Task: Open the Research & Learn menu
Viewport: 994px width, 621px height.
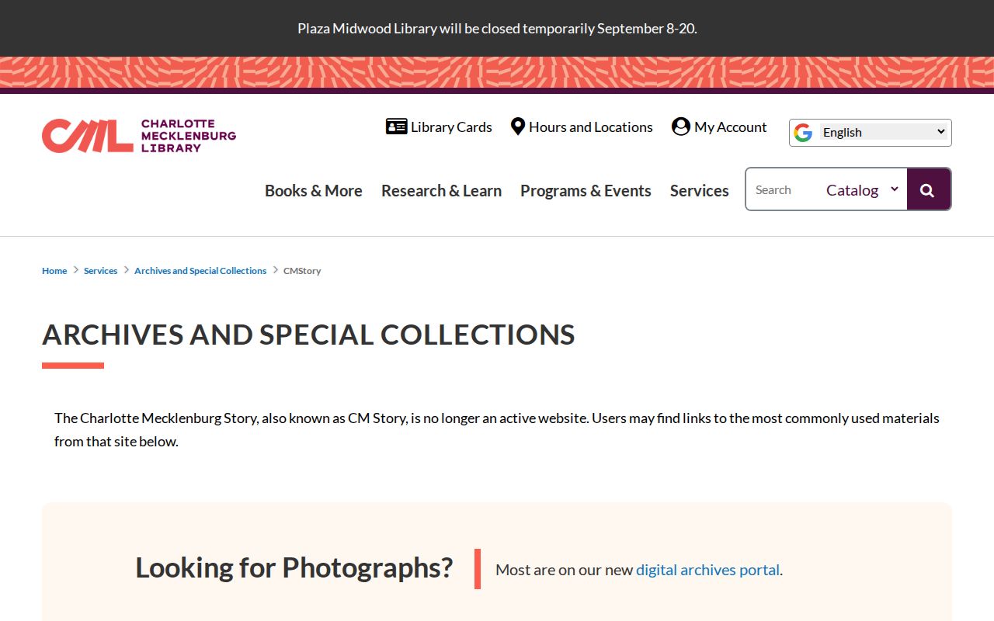Action: 441,190
